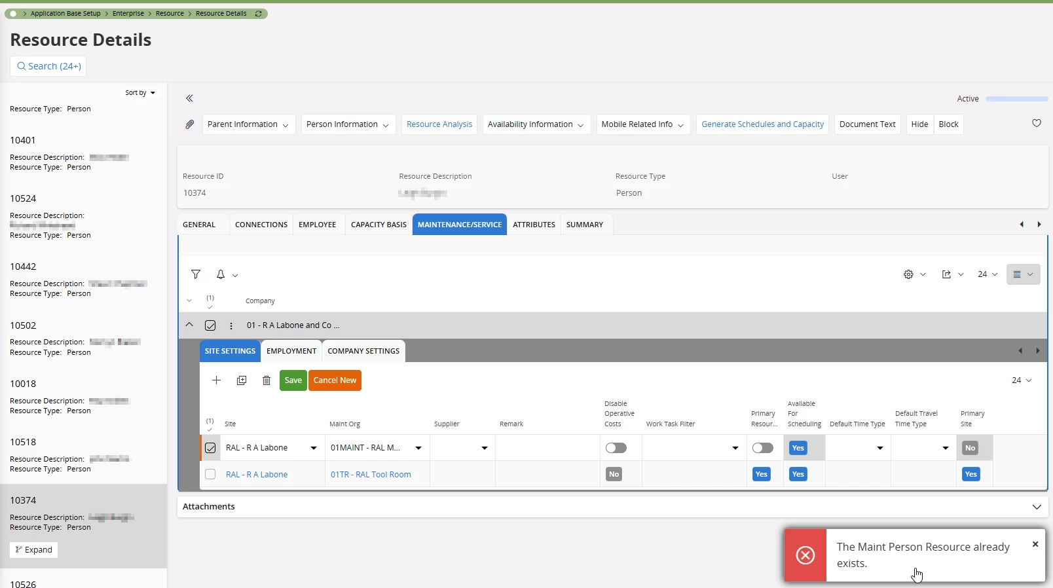Screen dimensions: 1053x588
Task: Open the notification bell options
Action: (x=227, y=274)
